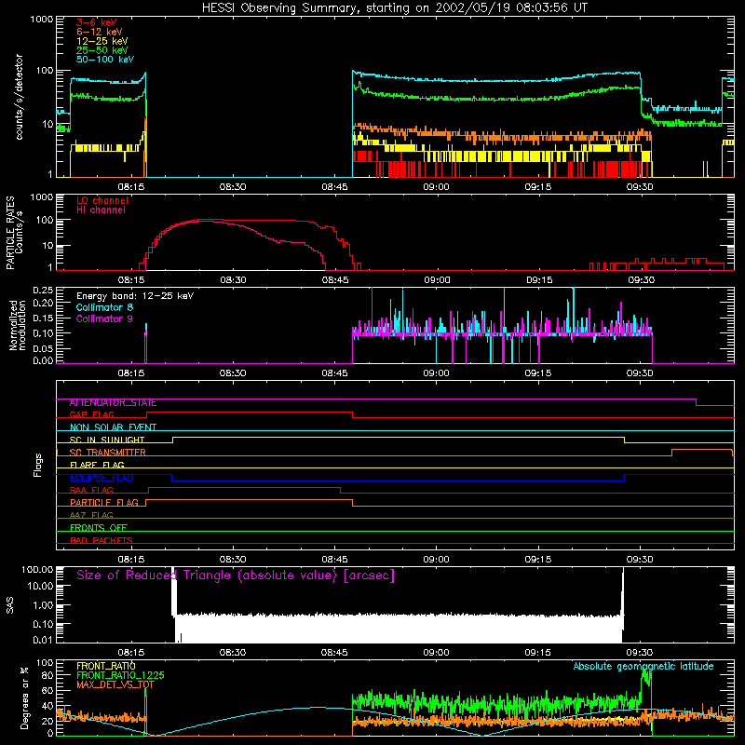The height and width of the screenshot is (745, 745).
Task: Select Collimator 8 legend label
Action: point(104,307)
